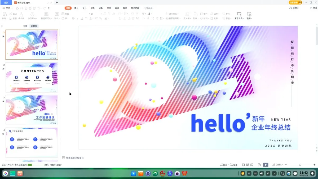Toggle normal view in status bar
This screenshot has width=318, height=179.
(x=243, y=165)
